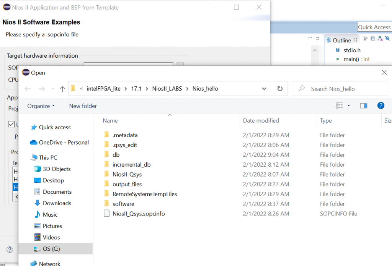Minimize the Eclipse editor pane
The width and height of the screenshot is (392, 266).
(x=310, y=38)
